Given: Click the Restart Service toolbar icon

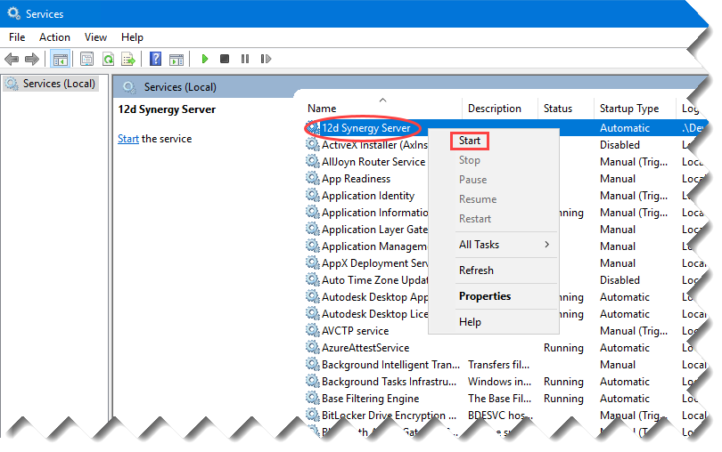Looking at the screenshot, I should (266, 59).
